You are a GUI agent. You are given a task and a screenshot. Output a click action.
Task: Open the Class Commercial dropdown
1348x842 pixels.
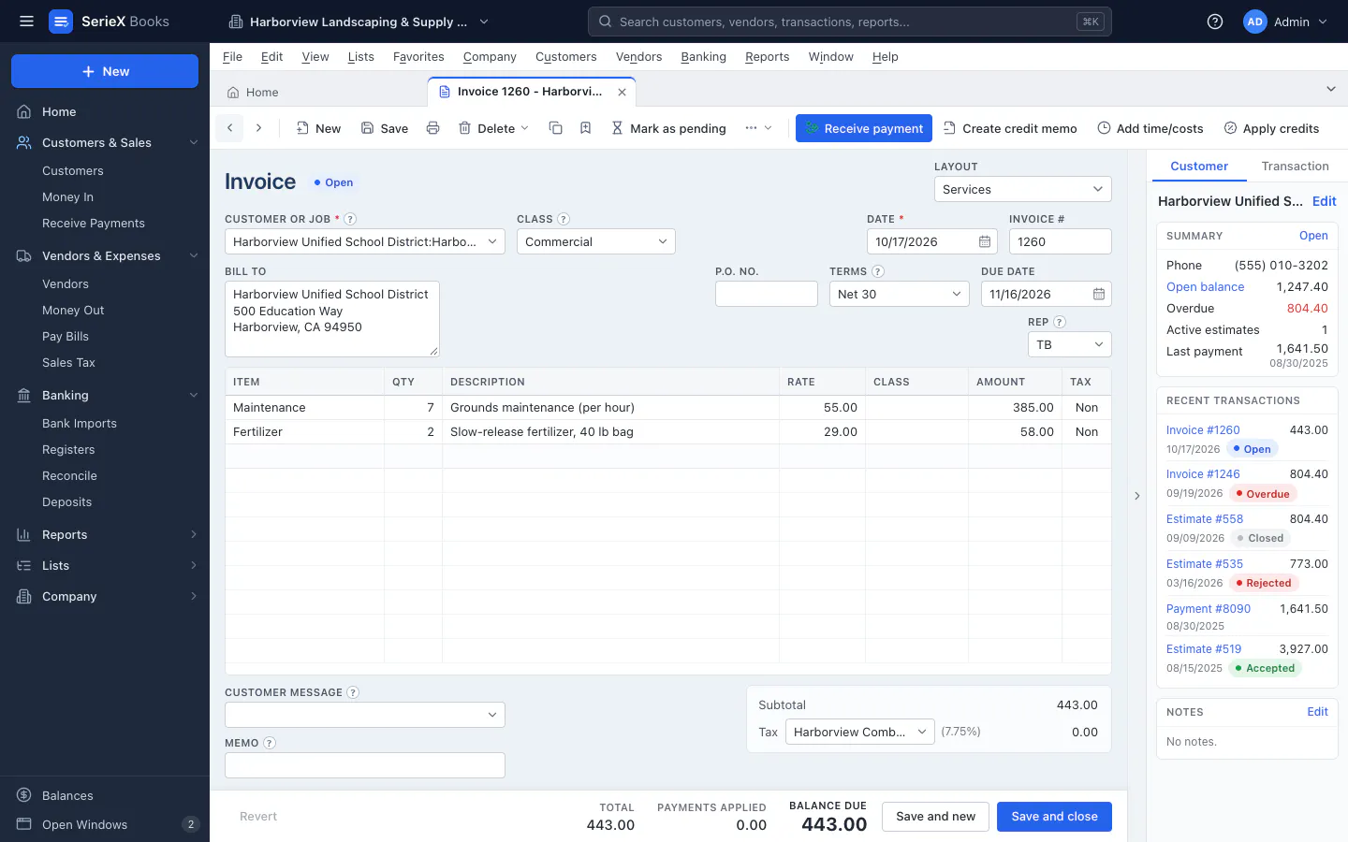click(x=596, y=241)
